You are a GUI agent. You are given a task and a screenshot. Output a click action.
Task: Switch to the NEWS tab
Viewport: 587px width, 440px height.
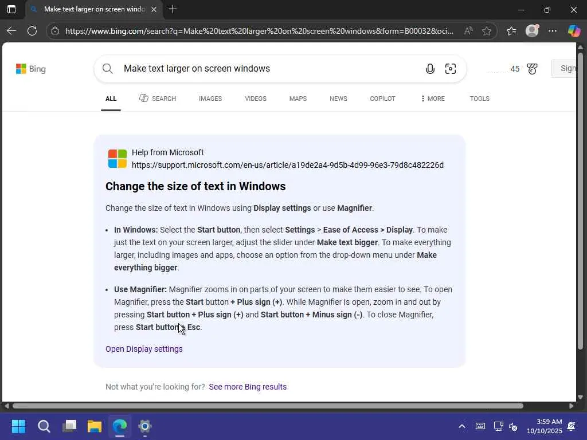click(338, 99)
